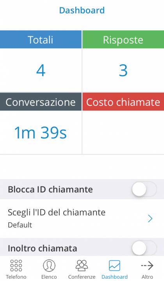Screen dimensions: 164x281
Task: Switch to the Telefono tab label
Action: point(16,277)
